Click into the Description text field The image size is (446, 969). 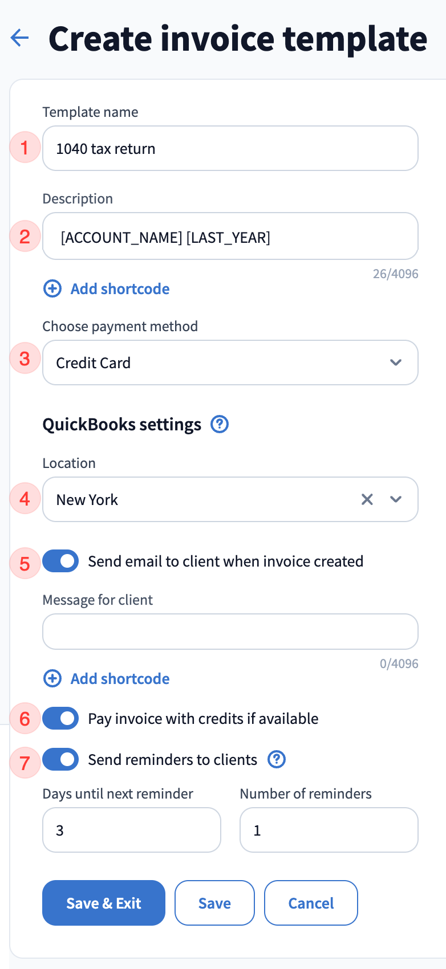coord(230,236)
